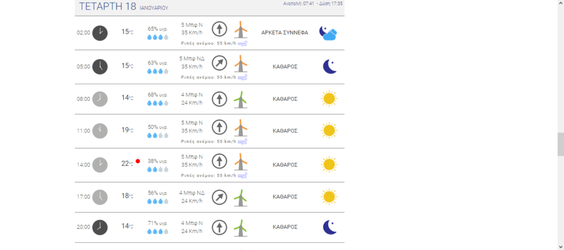Click the crescent moon icon at 05:00
This screenshot has height=250, width=564.
[329, 67]
